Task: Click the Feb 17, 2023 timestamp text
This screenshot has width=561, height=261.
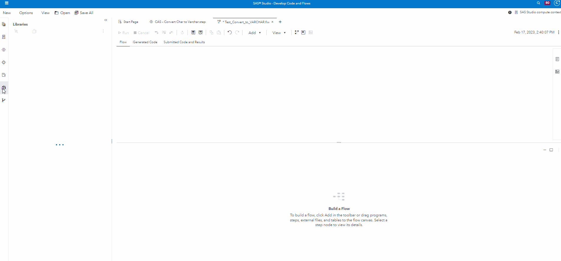Action: pos(534,32)
